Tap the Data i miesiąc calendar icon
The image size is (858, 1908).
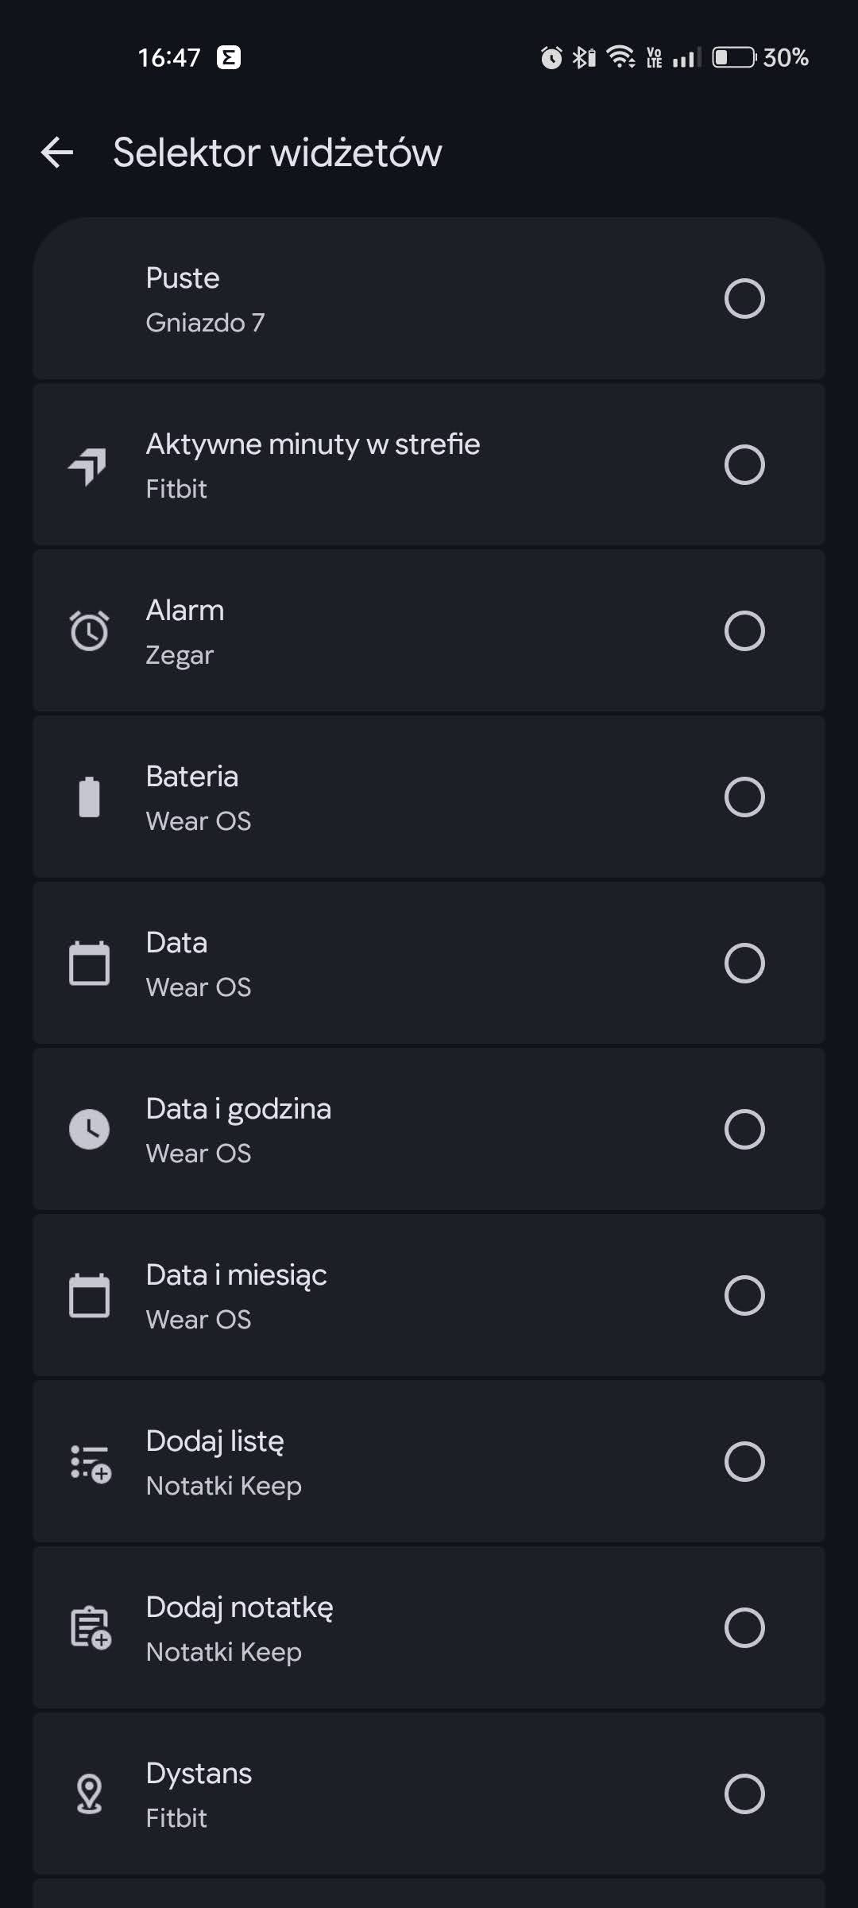[x=89, y=1296]
